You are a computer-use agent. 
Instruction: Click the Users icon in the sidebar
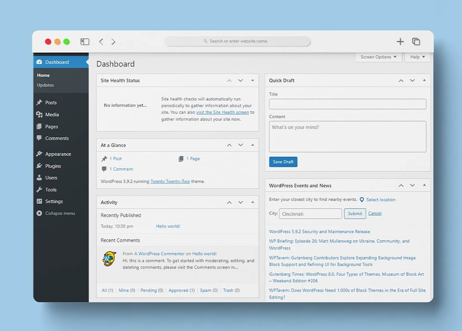tap(39, 177)
